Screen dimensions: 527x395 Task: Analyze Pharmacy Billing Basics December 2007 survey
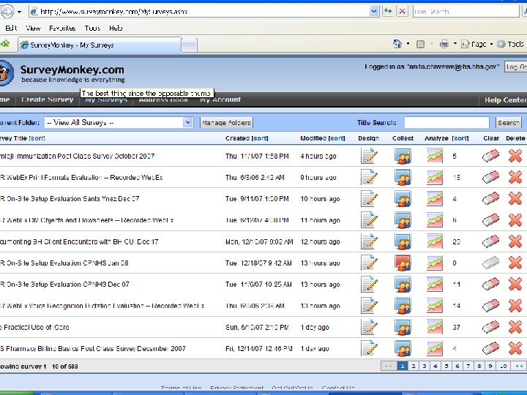click(x=435, y=349)
